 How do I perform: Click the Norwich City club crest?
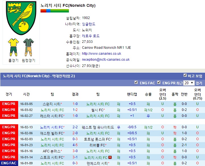21,18
